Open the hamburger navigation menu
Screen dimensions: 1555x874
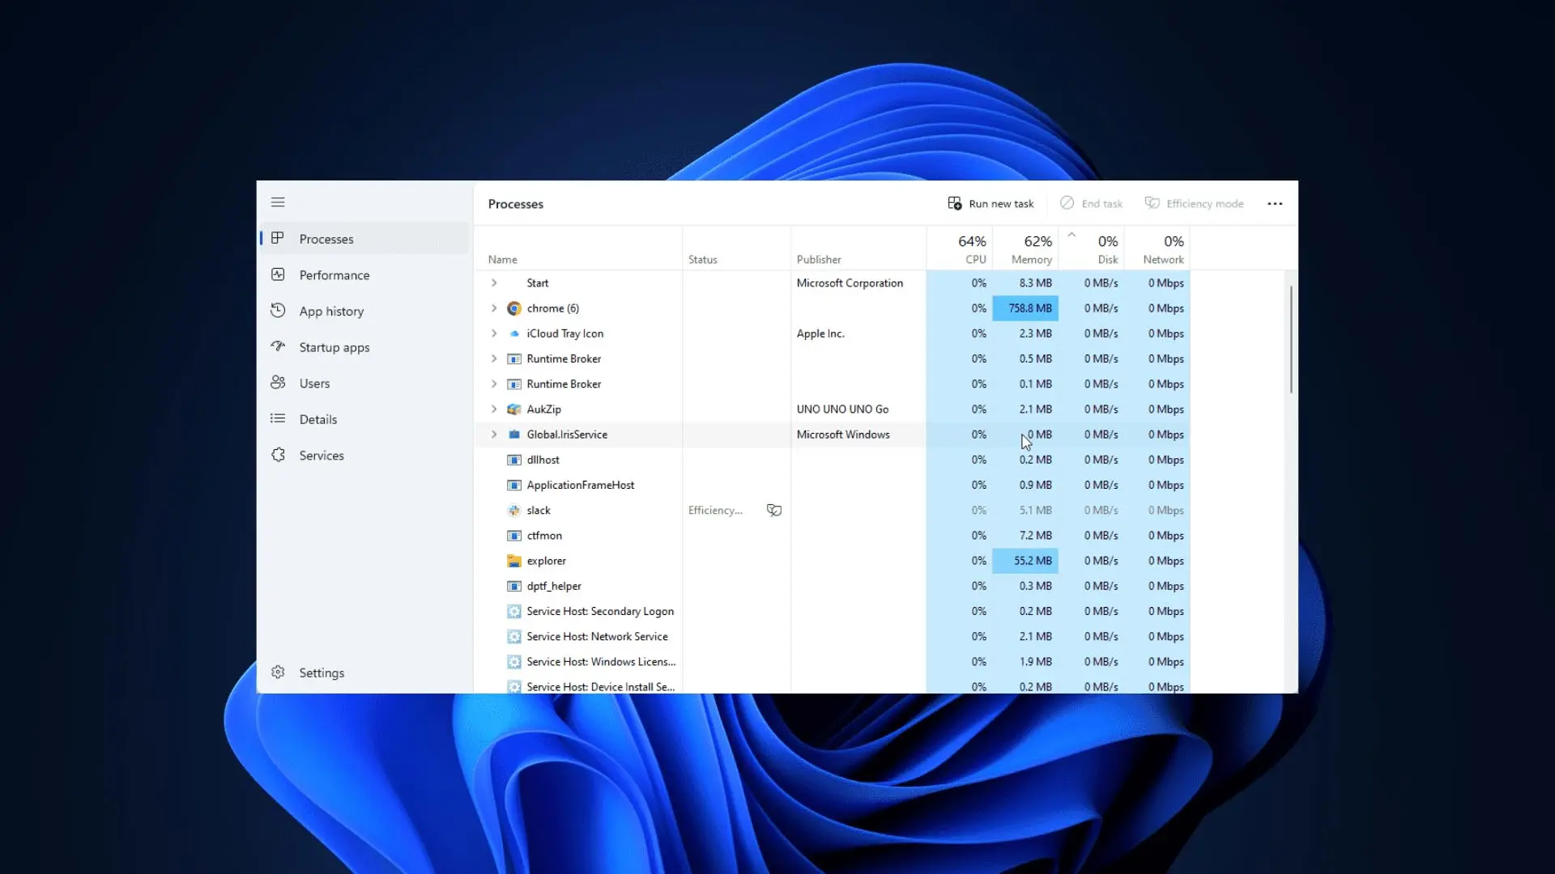click(x=278, y=202)
